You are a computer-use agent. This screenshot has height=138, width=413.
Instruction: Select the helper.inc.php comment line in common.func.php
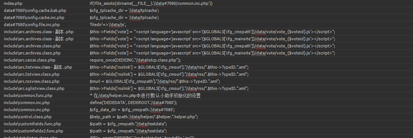145,95
